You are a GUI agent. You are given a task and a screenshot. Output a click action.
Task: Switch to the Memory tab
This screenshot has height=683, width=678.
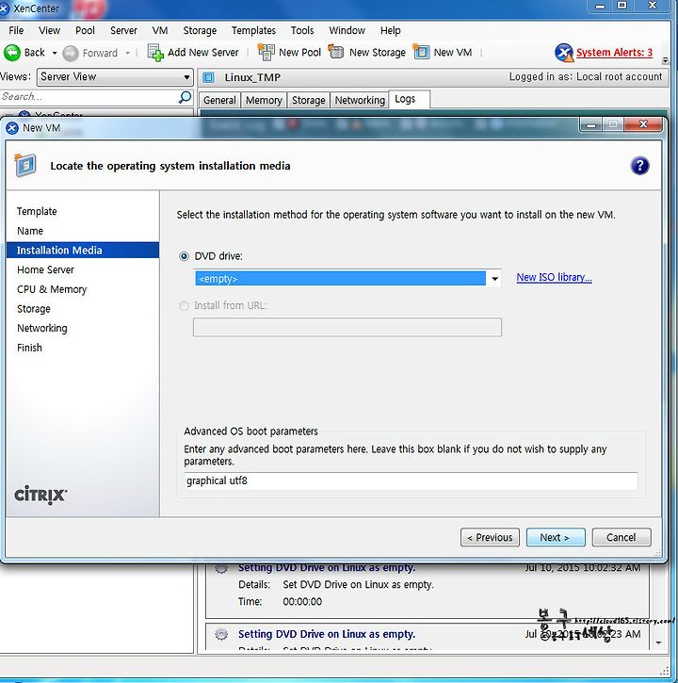[264, 100]
